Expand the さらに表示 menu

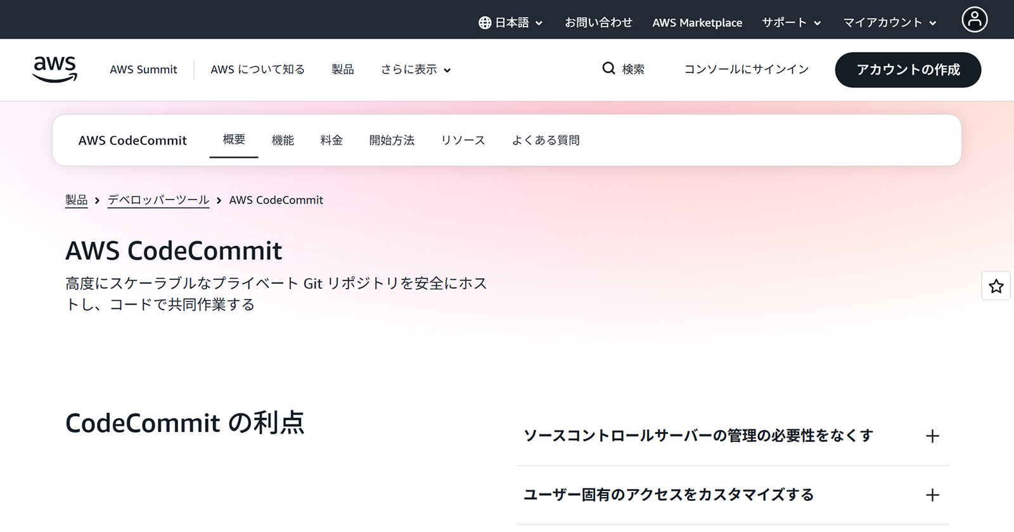pos(416,70)
